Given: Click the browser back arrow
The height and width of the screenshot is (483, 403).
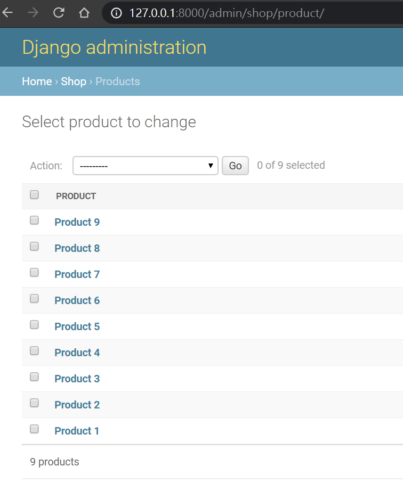Looking at the screenshot, I should 7,13.
